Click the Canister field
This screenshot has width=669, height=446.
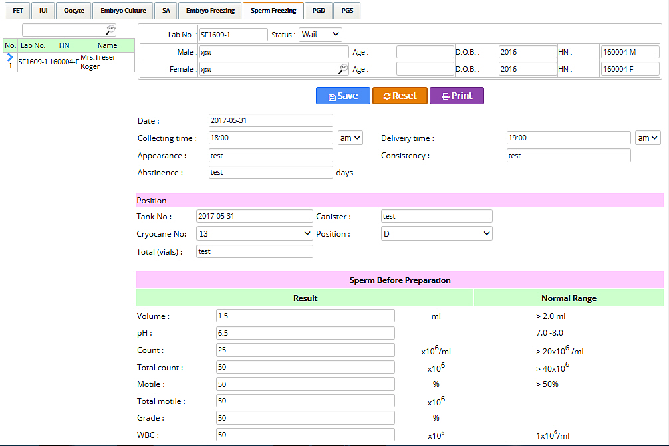(437, 216)
